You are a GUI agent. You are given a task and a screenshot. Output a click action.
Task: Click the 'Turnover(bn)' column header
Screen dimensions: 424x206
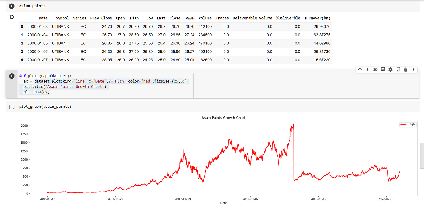pyautogui.click(x=317, y=18)
